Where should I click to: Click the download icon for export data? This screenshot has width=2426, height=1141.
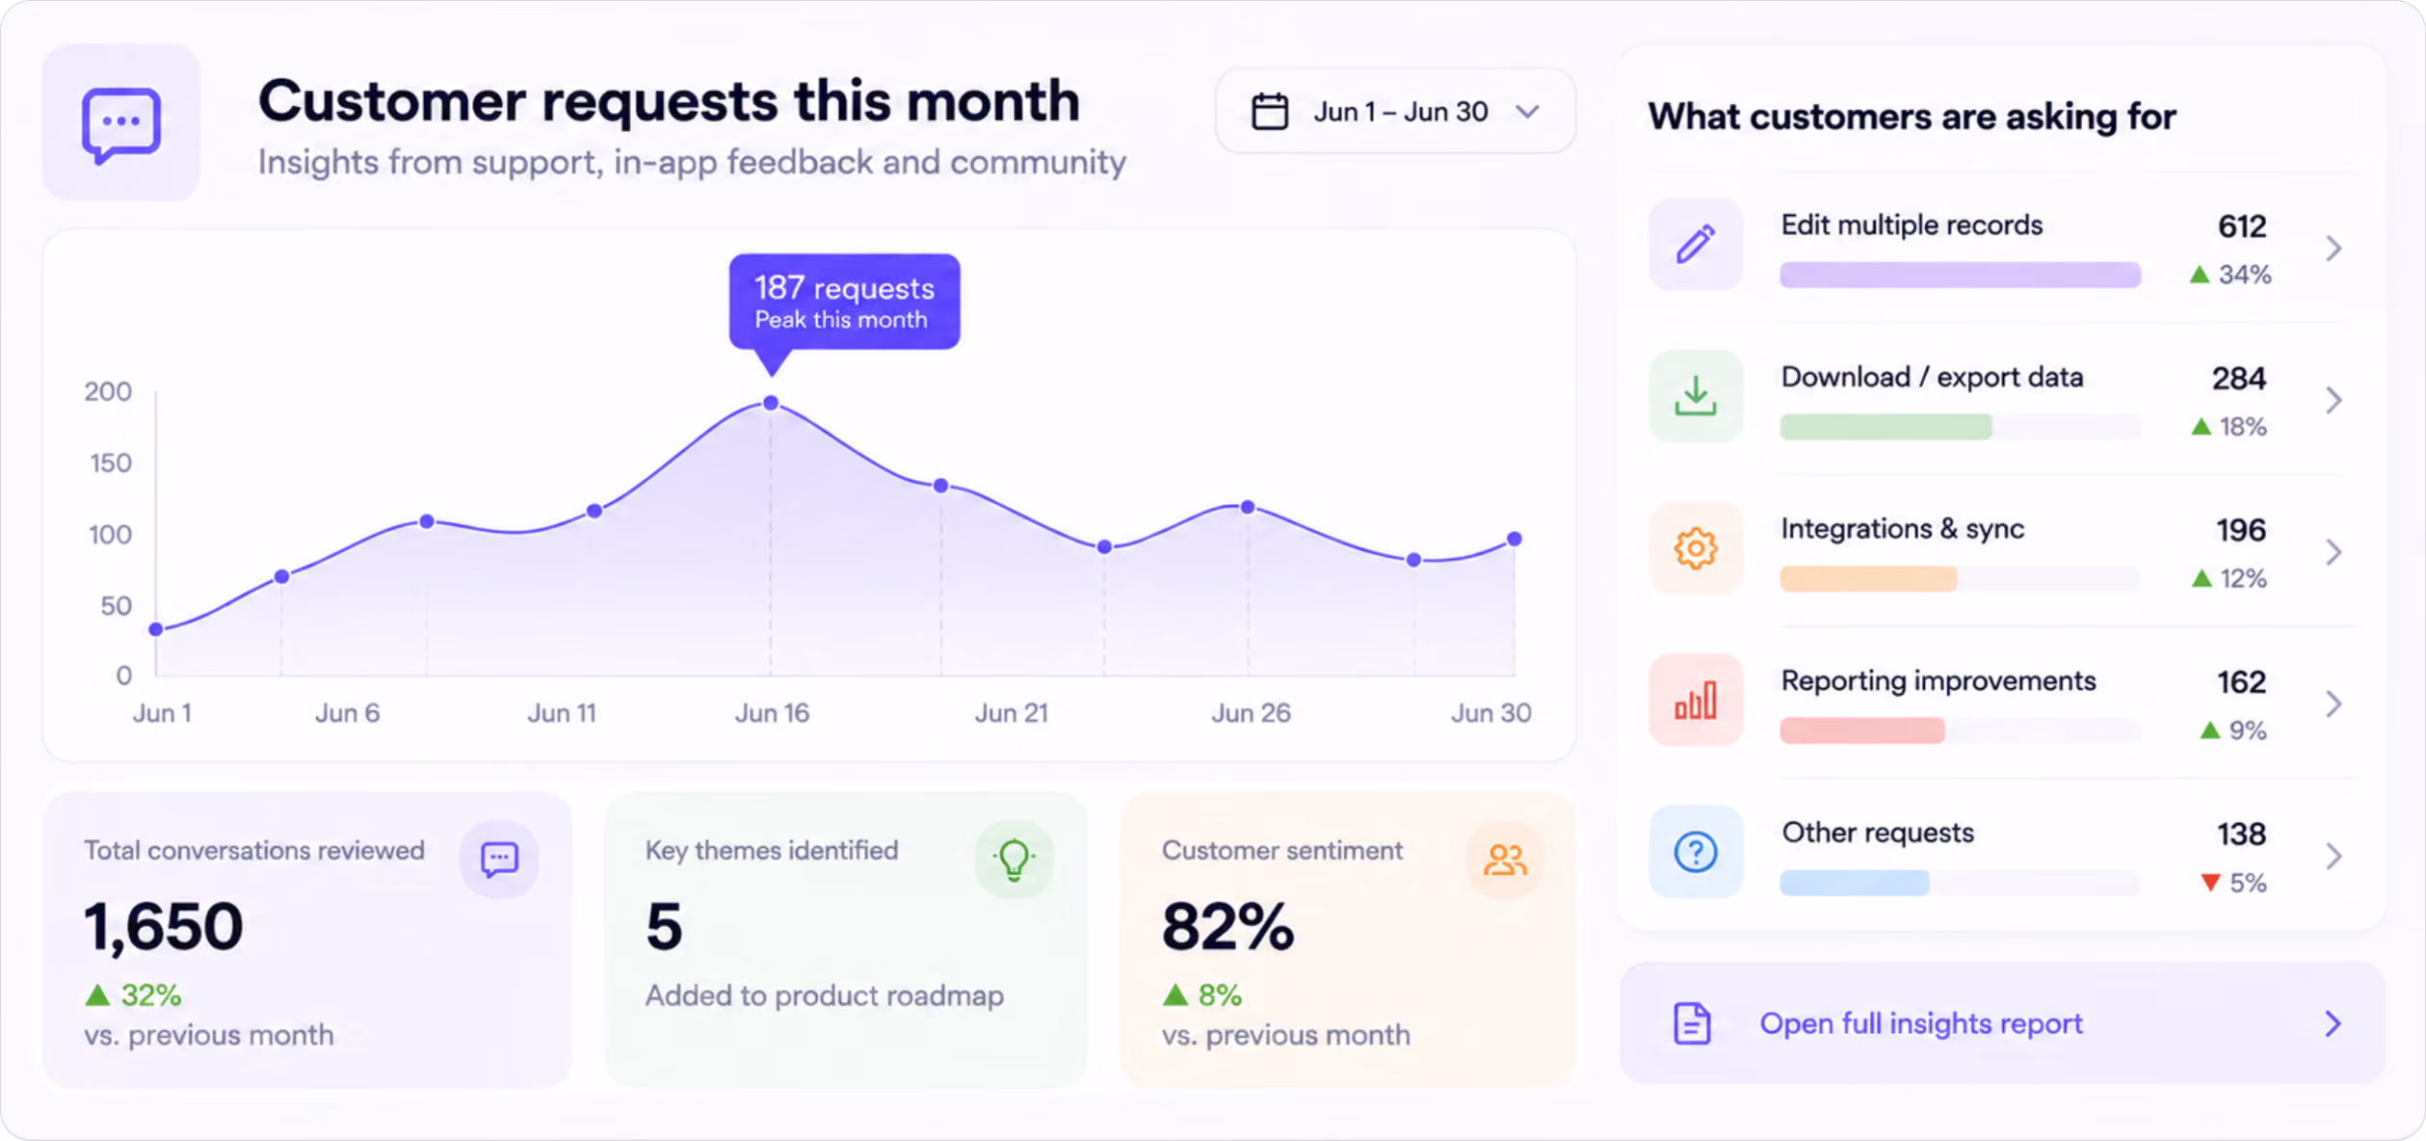(x=1695, y=396)
